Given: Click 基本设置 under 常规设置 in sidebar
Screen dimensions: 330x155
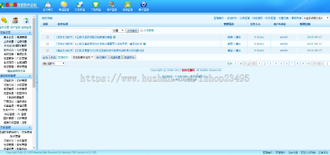Looking at the screenshot, I should [x=9, y=37].
